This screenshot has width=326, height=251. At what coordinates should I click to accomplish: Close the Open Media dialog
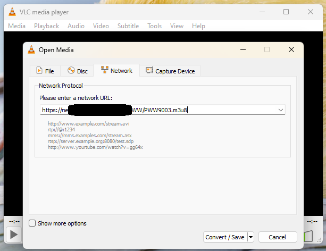pyautogui.click(x=291, y=49)
